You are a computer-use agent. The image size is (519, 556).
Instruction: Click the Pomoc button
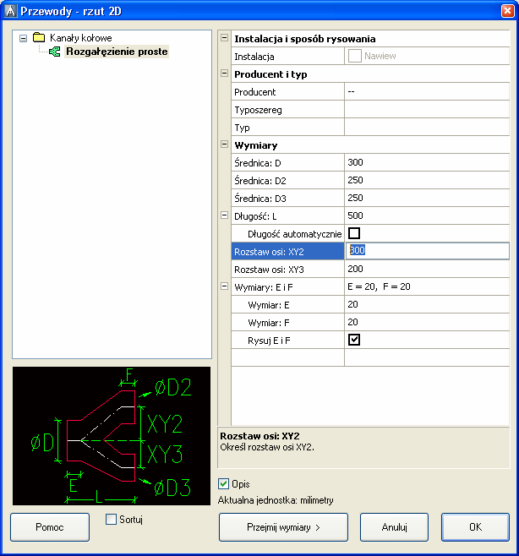point(50,527)
